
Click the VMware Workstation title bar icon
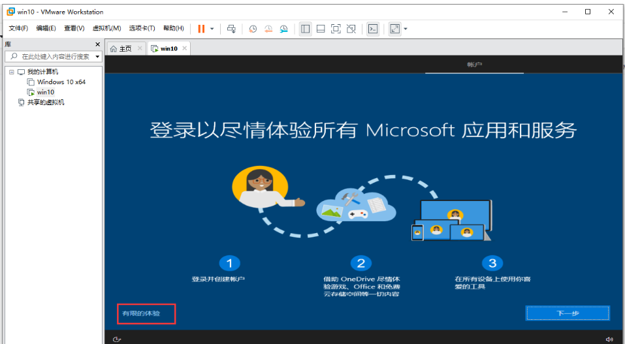pos(10,12)
